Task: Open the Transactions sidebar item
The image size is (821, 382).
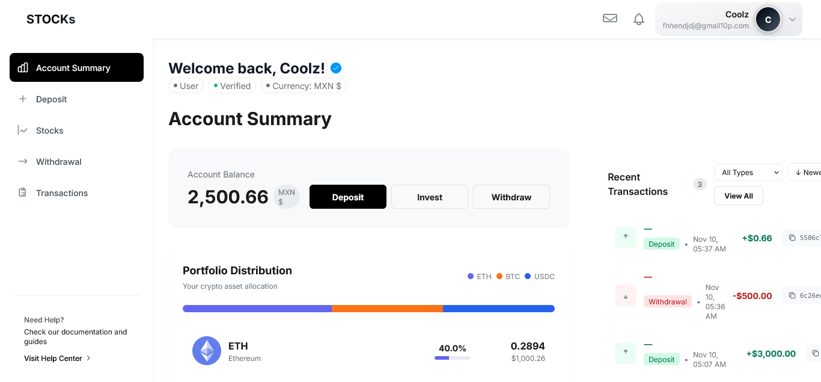Action: pyautogui.click(x=61, y=193)
